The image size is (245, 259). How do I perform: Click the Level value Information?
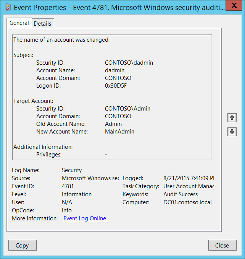point(77,194)
